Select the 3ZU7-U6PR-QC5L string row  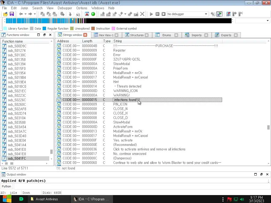[x=139, y=59]
